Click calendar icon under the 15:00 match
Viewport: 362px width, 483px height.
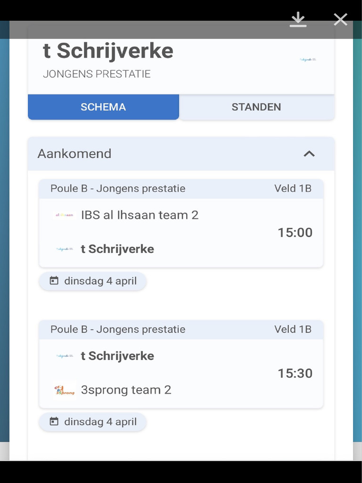point(54,281)
